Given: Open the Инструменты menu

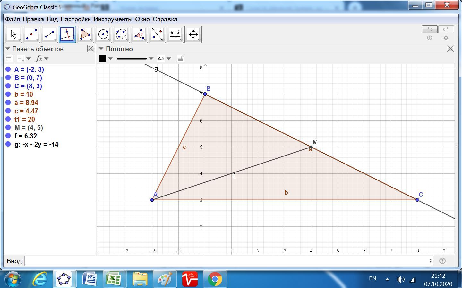Looking at the screenshot, I should (x=113, y=19).
